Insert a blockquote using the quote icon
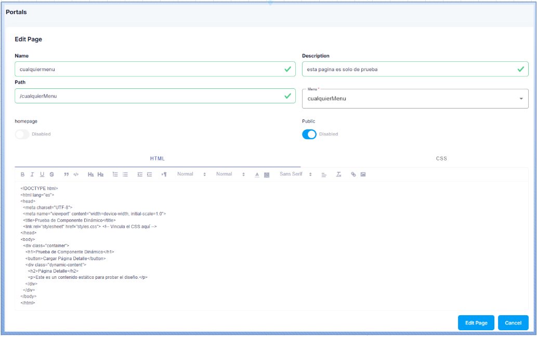The height and width of the screenshot is (337, 537). [66, 174]
